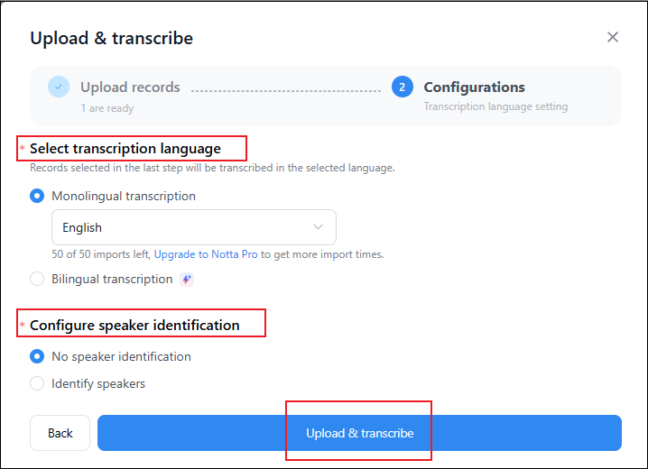Click the Upload records checkmark icon
The image size is (648, 469).
click(x=59, y=87)
